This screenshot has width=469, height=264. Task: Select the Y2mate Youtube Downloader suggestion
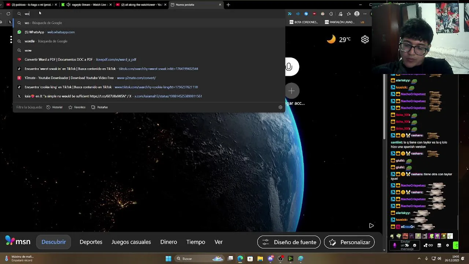[148, 78]
